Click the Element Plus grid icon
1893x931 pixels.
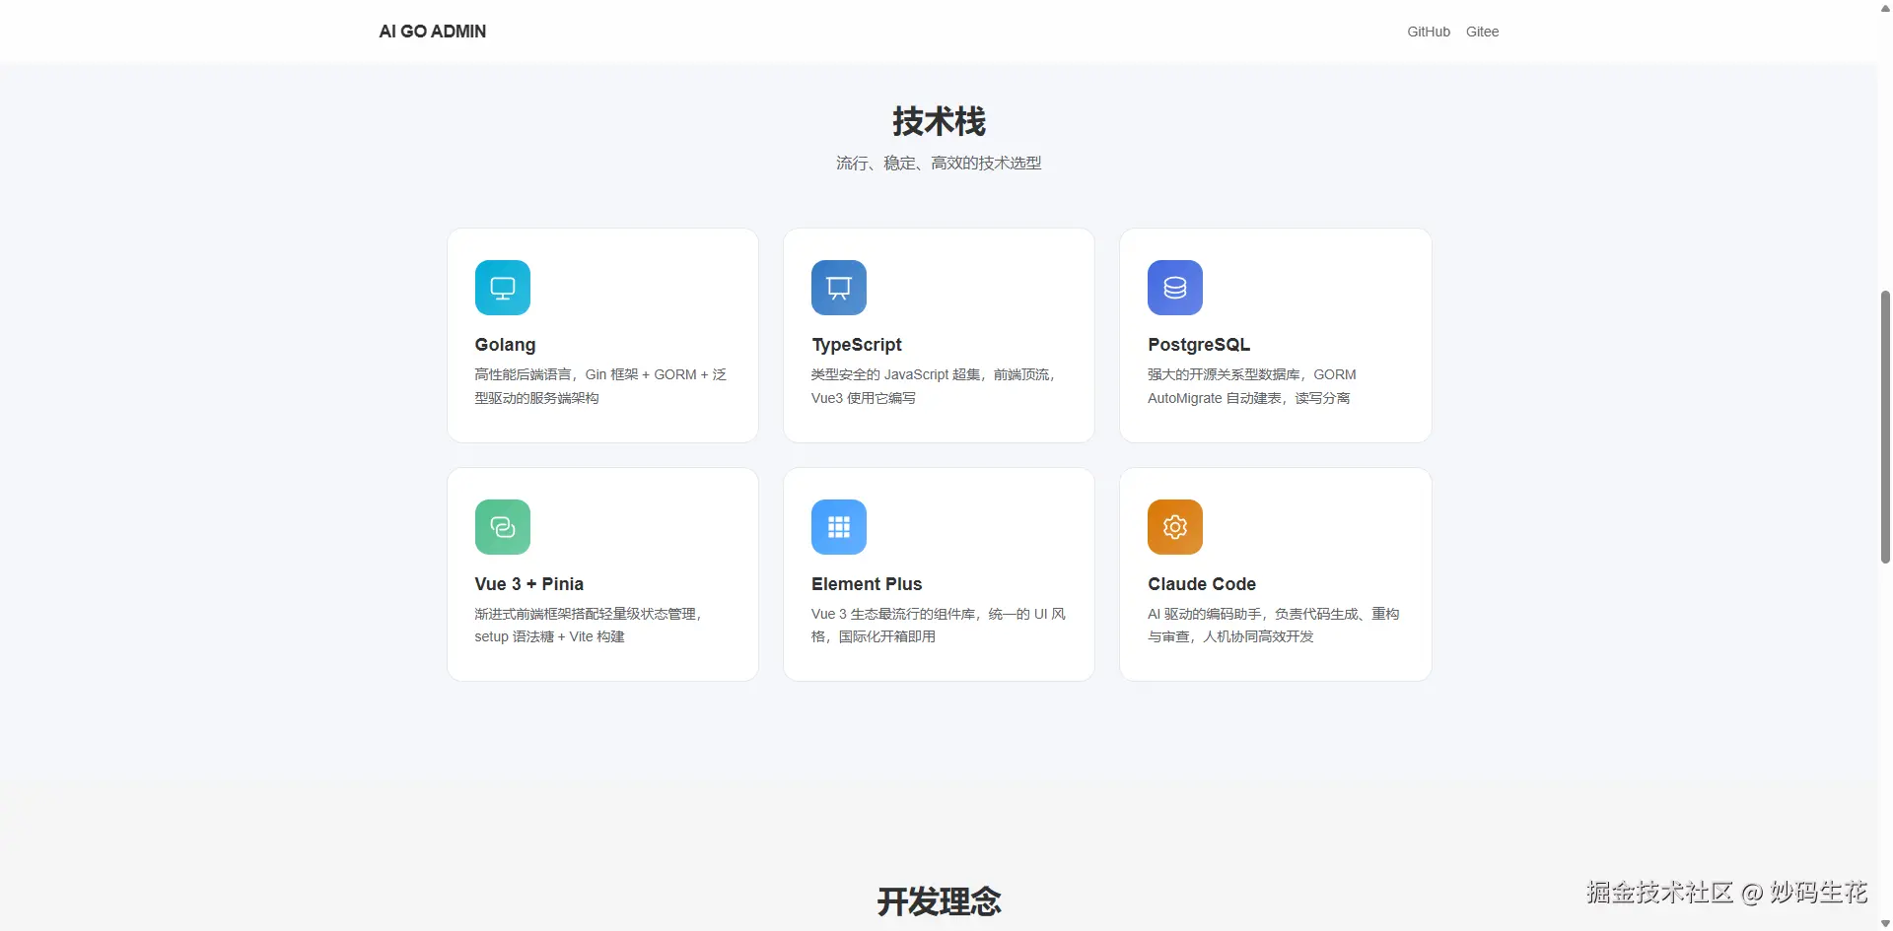point(839,527)
